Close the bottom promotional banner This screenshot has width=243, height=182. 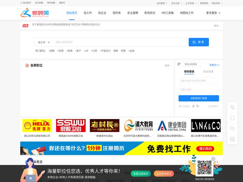coord(213,159)
